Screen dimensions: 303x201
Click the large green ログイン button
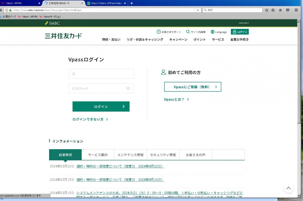coord(101,106)
